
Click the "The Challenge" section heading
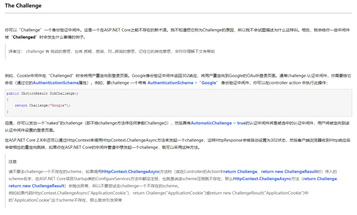(23, 6)
